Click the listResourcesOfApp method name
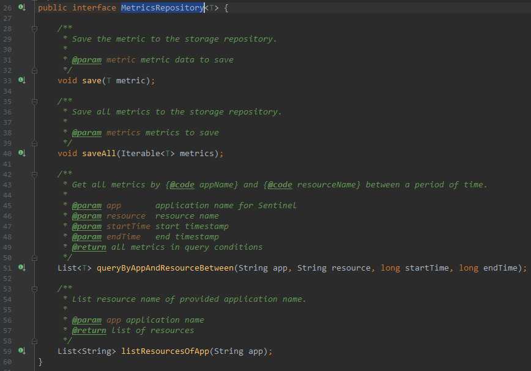Image resolution: width=531 pixels, height=371 pixels. pos(165,351)
